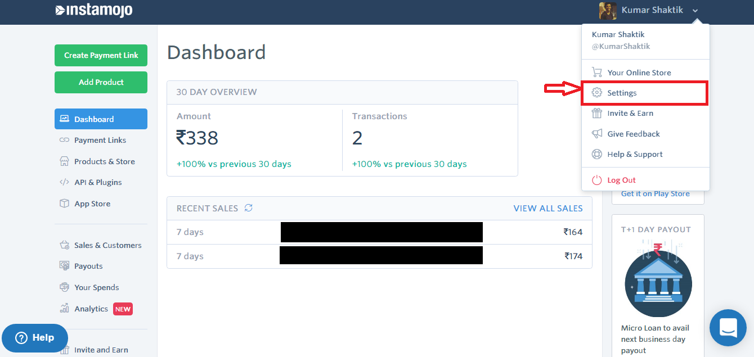Image resolution: width=754 pixels, height=357 pixels.
Task: Select the ₹164 recent sale row
Action: click(x=379, y=232)
